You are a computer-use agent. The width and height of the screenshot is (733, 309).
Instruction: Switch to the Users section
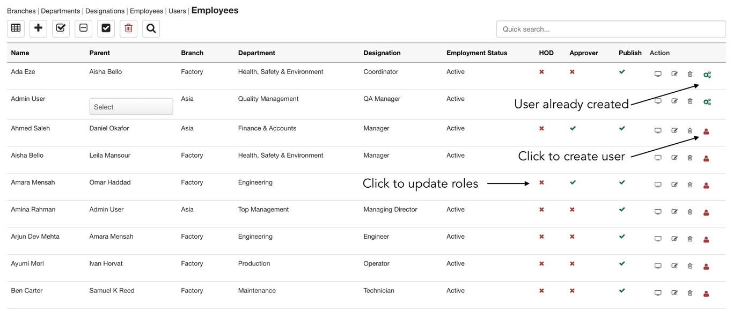(x=177, y=11)
